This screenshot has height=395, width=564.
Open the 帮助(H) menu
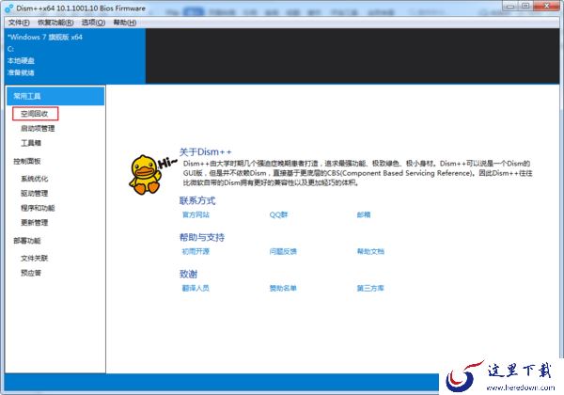coord(124,23)
